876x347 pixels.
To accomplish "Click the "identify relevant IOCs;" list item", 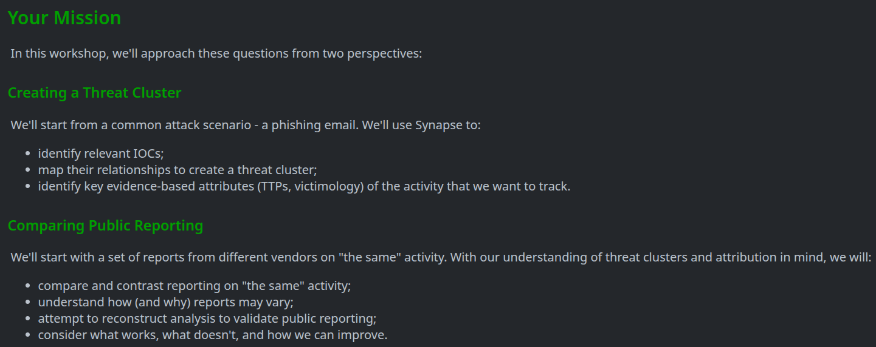I will tap(101, 153).
